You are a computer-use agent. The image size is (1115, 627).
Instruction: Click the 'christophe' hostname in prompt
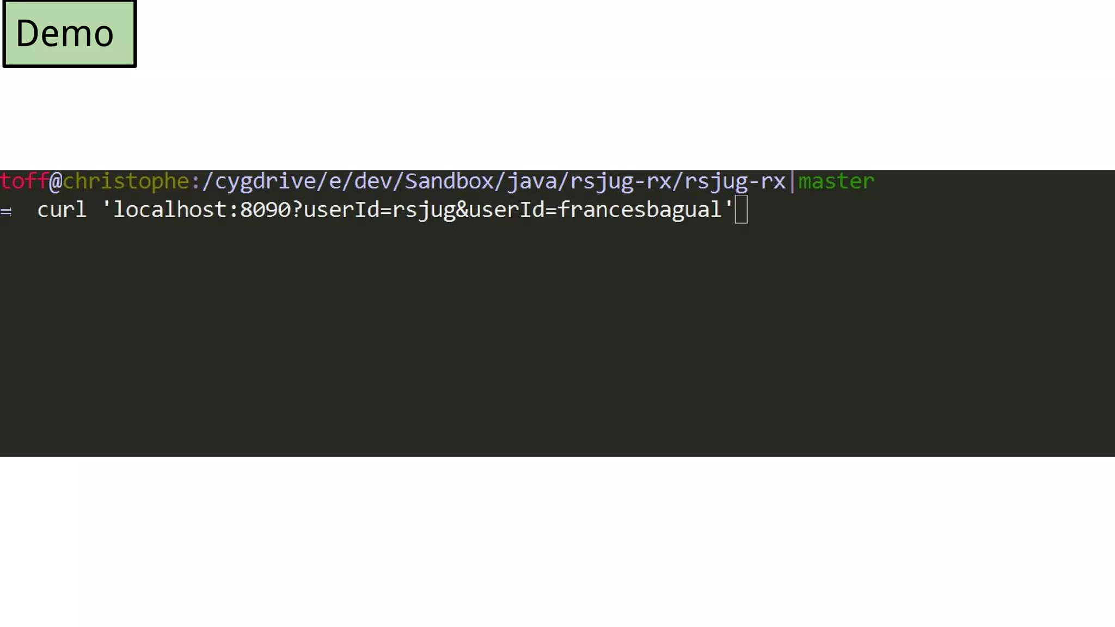pyautogui.click(x=126, y=181)
